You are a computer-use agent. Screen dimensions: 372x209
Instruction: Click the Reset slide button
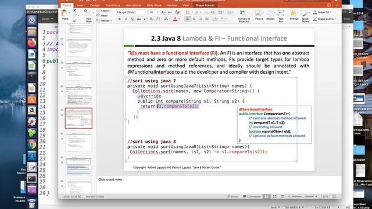pyautogui.click(x=102, y=16)
